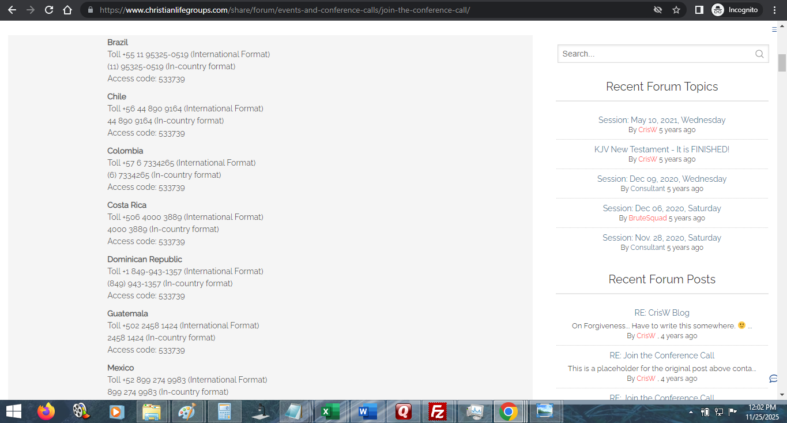Viewport: 787px width, 423px height.
Task: Open Firefox from the taskbar
Action: (46, 411)
